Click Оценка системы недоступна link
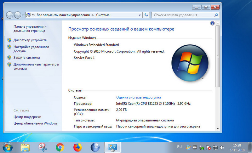This screenshot has width=252, height=153. pos(138,97)
